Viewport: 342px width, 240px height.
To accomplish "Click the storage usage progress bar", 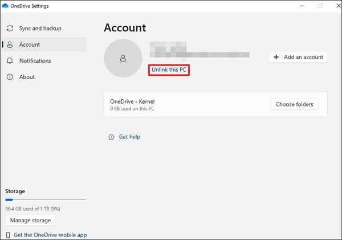I will pyautogui.click(x=46, y=200).
